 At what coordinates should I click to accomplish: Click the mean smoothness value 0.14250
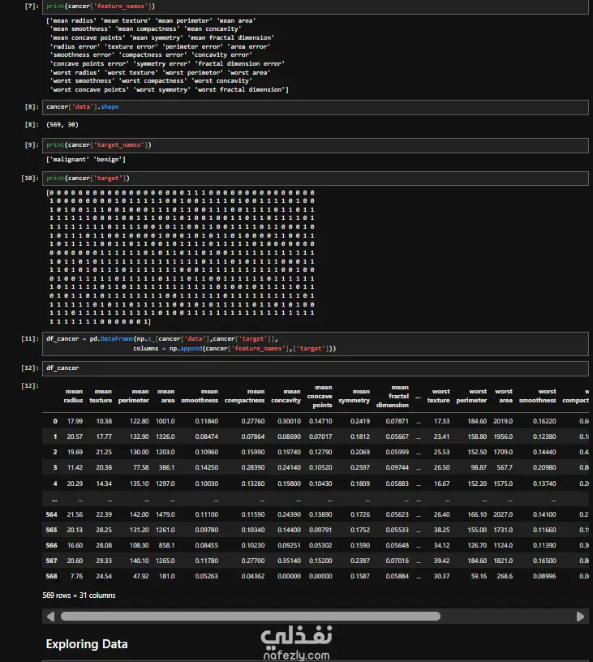pos(206,467)
